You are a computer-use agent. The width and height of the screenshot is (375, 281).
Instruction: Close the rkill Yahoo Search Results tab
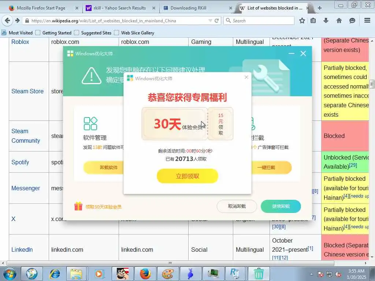pyautogui.click(x=154, y=8)
